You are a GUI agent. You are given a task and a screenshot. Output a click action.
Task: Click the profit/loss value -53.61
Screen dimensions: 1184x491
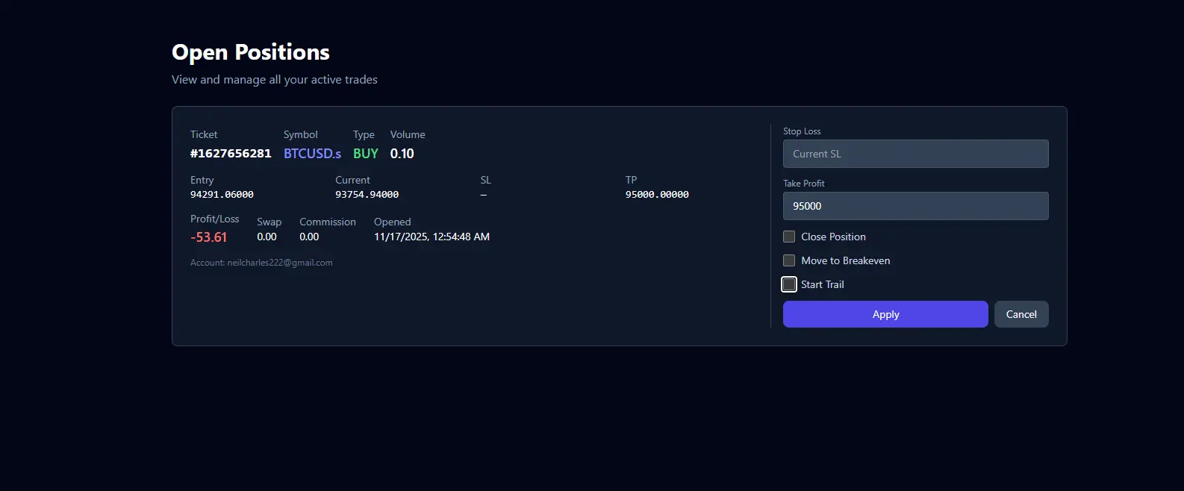tap(208, 237)
